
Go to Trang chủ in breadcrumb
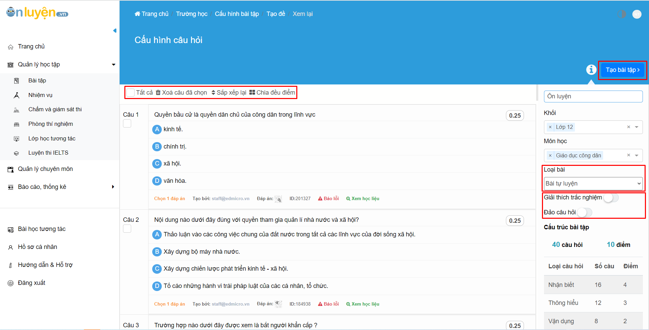[152, 14]
